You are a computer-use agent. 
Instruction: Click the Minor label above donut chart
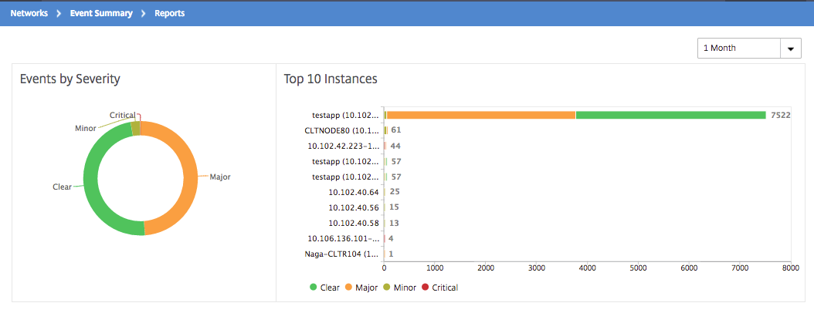[85, 127]
